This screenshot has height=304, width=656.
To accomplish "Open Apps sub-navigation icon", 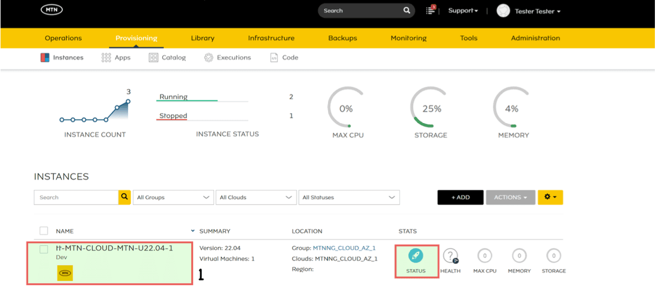I will 106,57.
